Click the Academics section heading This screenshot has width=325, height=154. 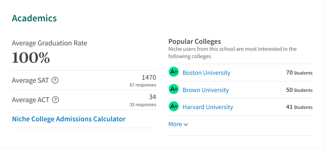click(x=34, y=18)
